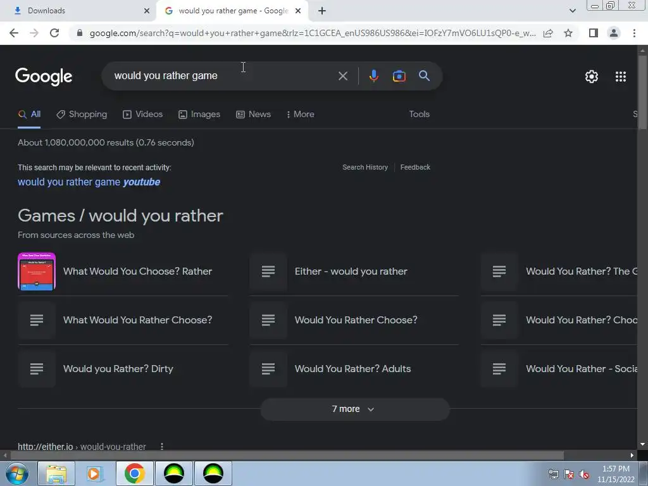Screen dimensions: 648x486
Task: Open Would You Rather - Socia... entry
Action: 582,369
